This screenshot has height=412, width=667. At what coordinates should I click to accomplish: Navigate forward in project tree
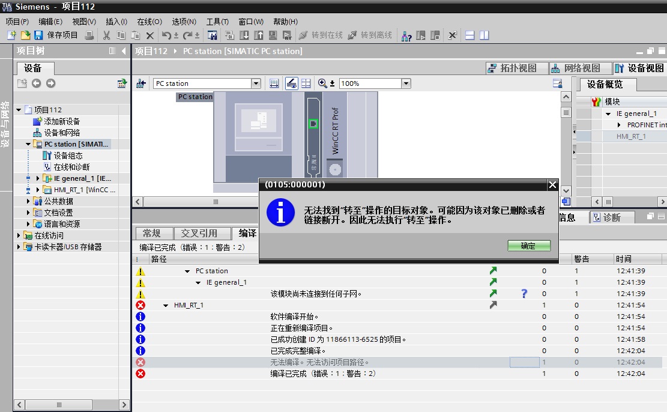coord(50,83)
